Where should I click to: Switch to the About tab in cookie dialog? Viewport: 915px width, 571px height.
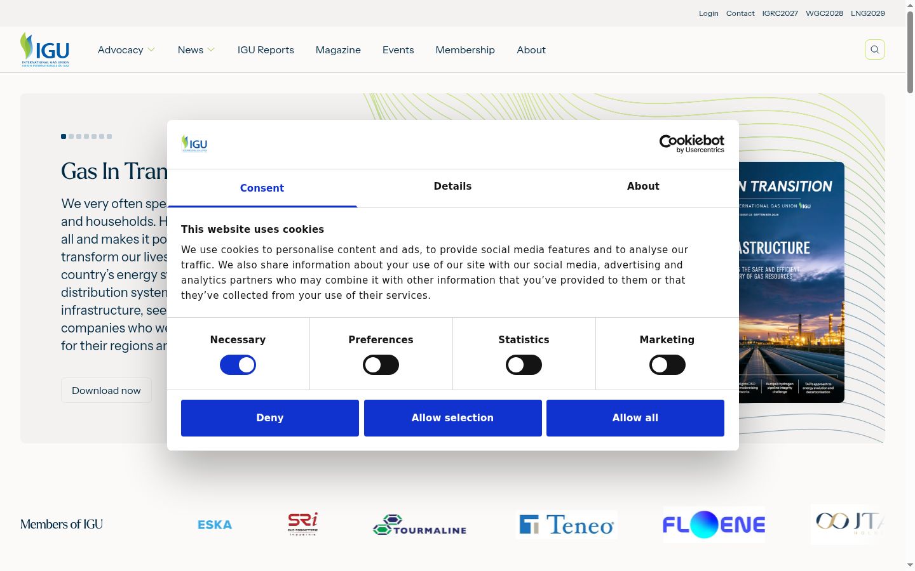pyautogui.click(x=643, y=187)
